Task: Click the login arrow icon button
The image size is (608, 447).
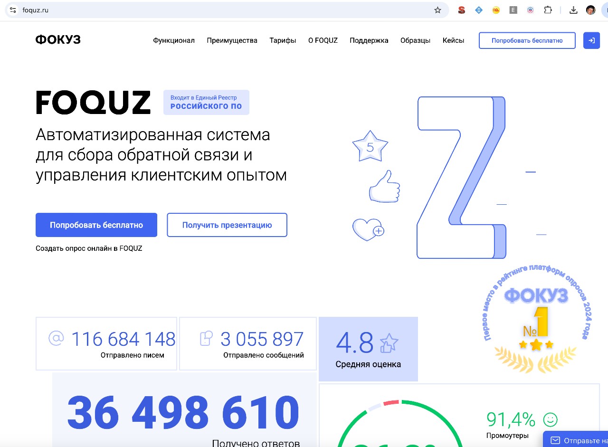Action: (592, 40)
